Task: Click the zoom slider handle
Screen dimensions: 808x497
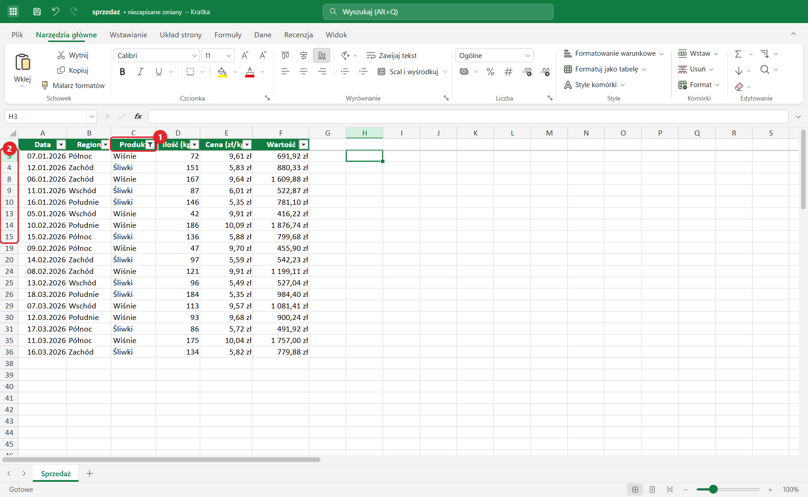Action: [713, 489]
